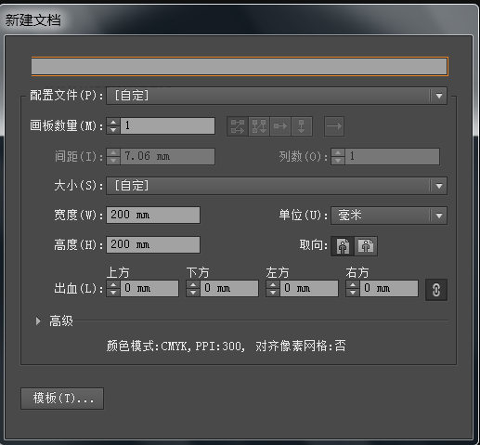Viewport: 480px width, 445px height.
Task: Click the 宽度 width field showing 200 mm
Action: (153, 215)
